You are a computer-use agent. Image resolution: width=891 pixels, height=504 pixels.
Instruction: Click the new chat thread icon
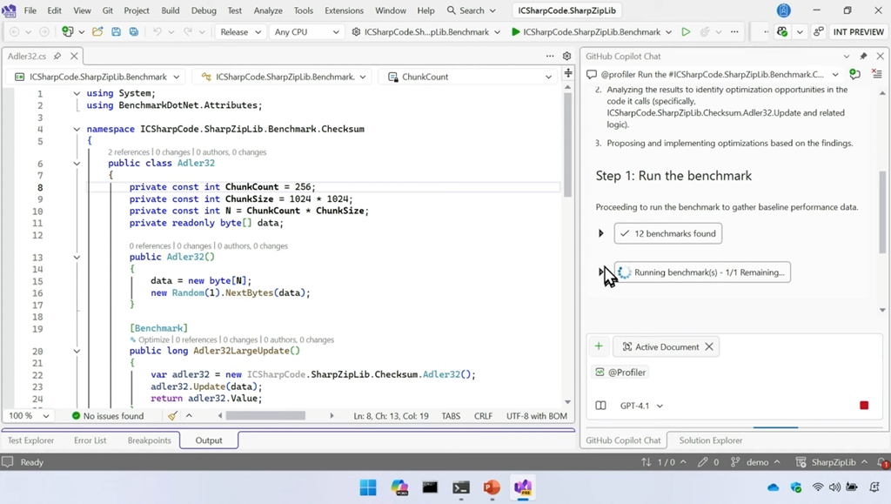click(854, 75)
